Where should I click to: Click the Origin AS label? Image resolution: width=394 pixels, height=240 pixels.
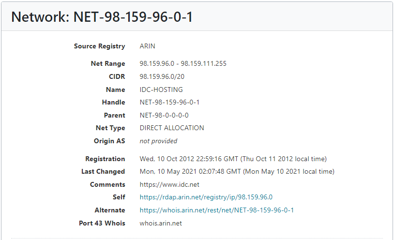pos(109,141)
